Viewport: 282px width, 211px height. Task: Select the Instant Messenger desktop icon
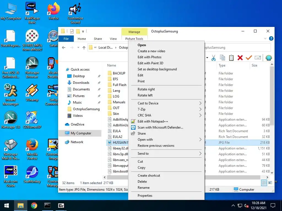pyautogui.click(x=10, y=95)
